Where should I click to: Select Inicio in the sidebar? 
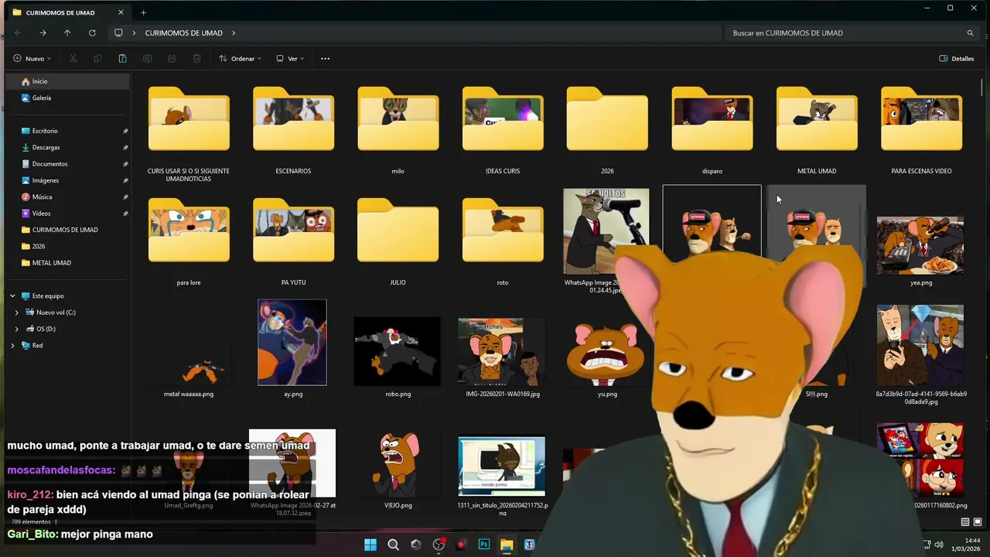click(x=67, y=81)
